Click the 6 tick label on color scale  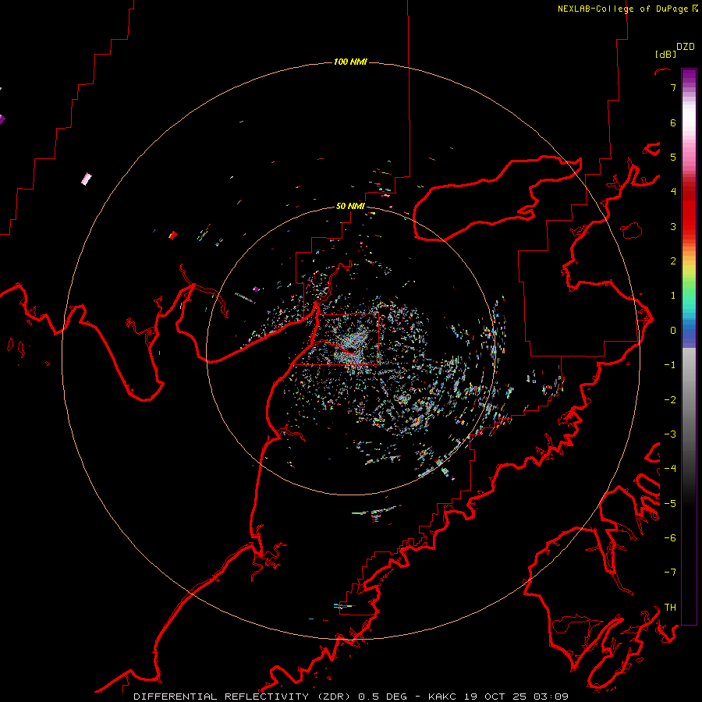[673, 122]
